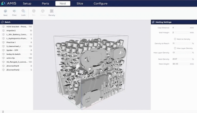Click the Nest tool icon in the toolbar
This screenshot has width=197, height=113.
click(x=5, y=11)
